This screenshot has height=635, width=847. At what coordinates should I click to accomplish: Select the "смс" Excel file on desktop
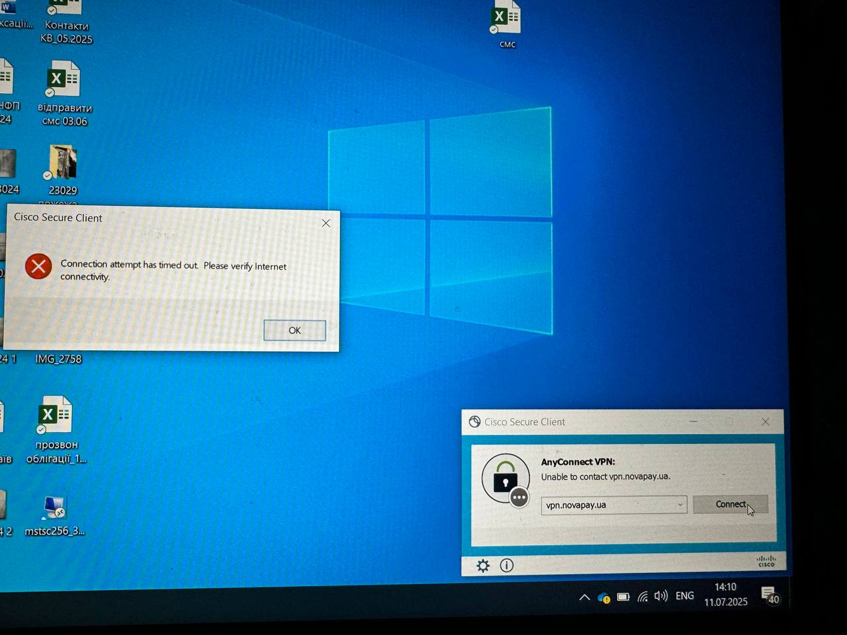(x=506, y=24)
